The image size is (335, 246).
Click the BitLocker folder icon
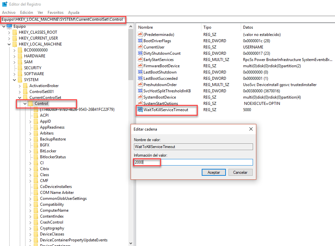coord(36,151)
